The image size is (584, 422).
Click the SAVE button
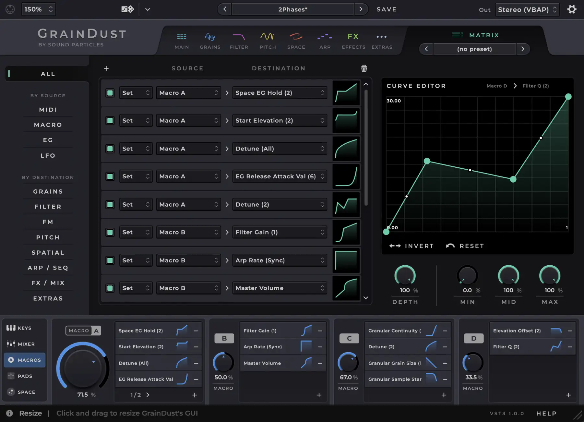386,9
